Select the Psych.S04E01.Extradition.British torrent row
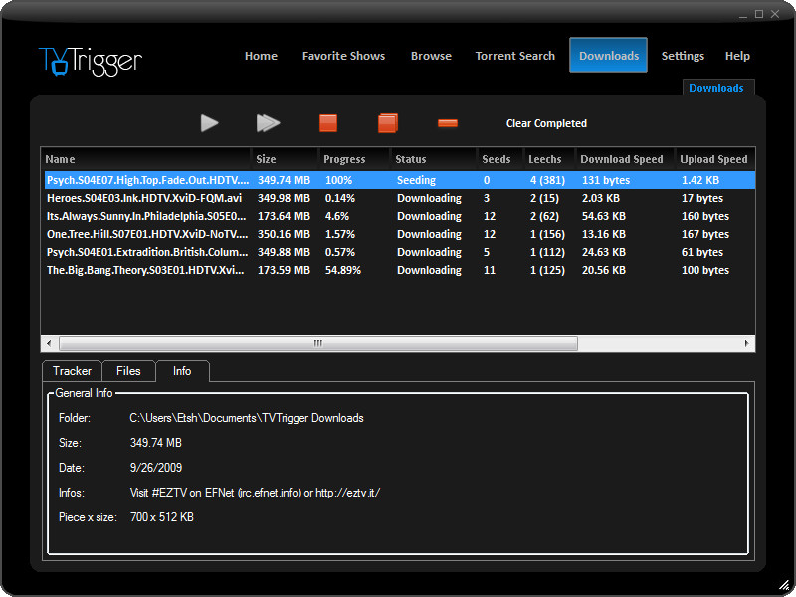 coord(398,252)
